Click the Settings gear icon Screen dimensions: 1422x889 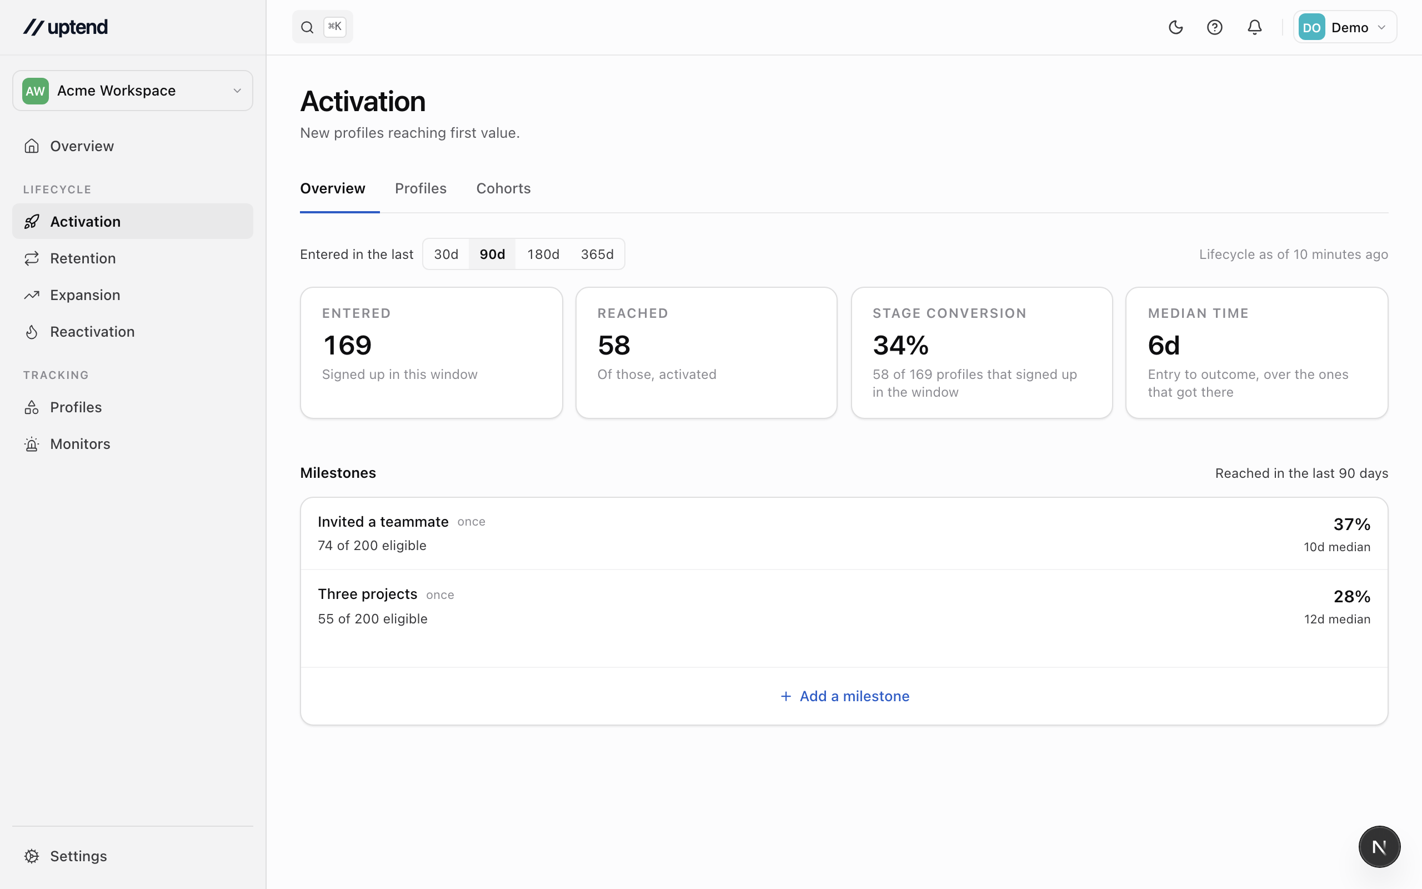tap(32, 856)
